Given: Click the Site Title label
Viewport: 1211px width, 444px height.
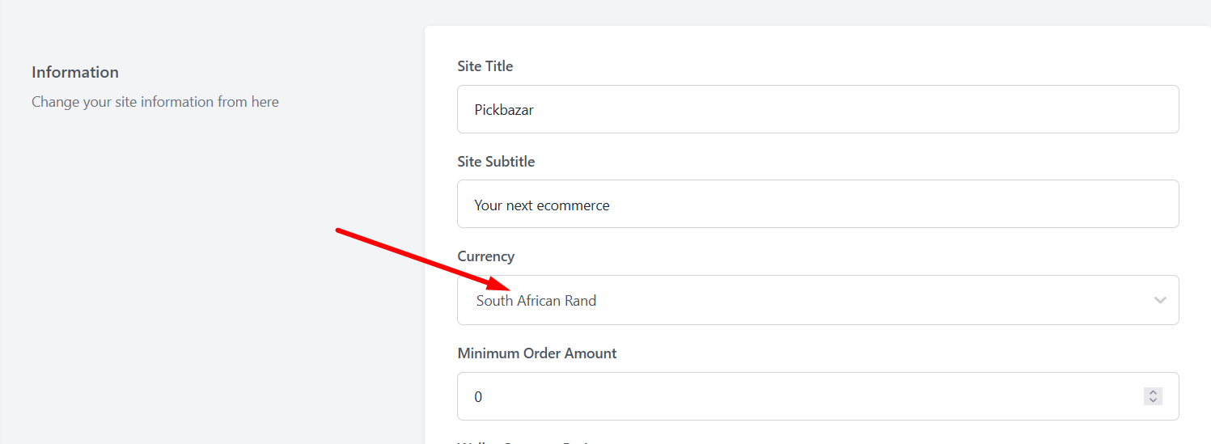Looking at the screenshot, I should (485, 66).
